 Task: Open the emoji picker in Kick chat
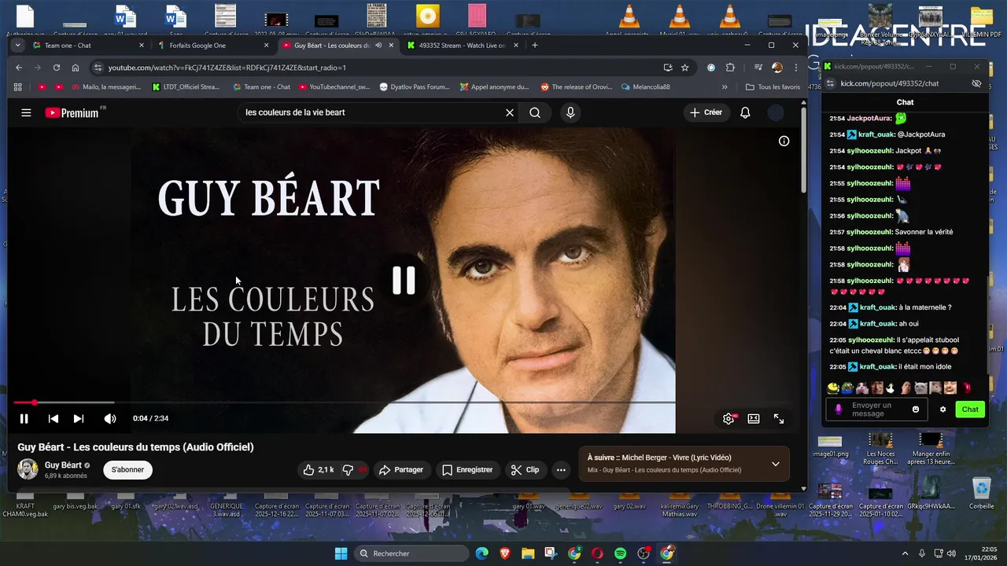916,410
